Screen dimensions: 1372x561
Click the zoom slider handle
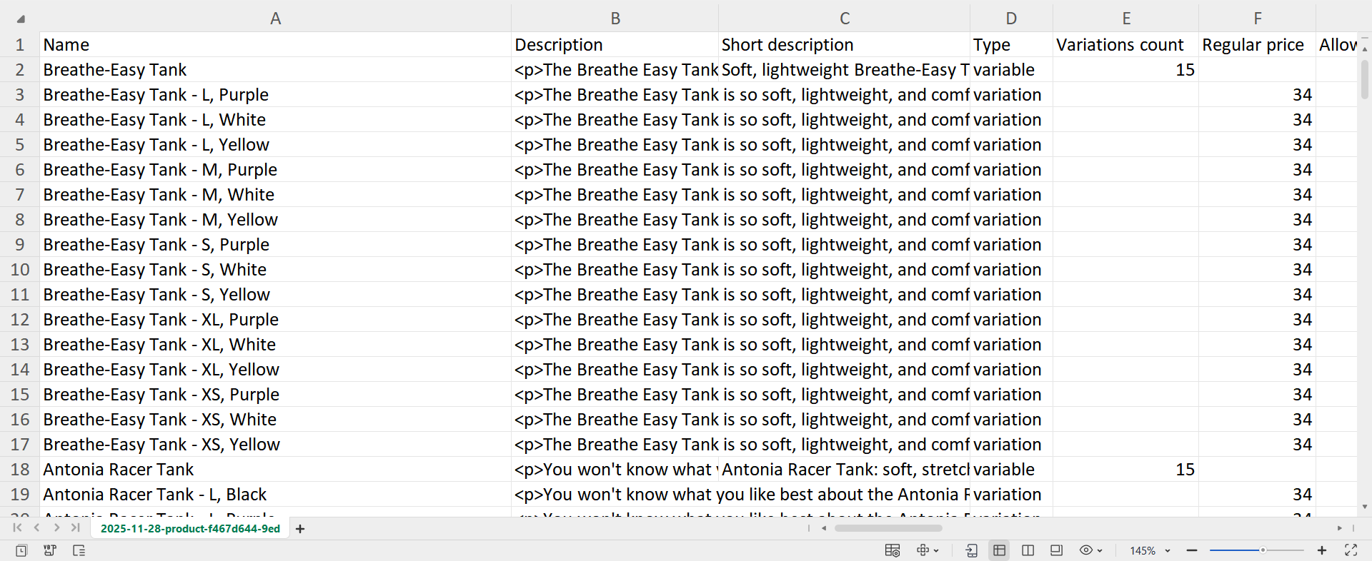tap(1263, 550)
